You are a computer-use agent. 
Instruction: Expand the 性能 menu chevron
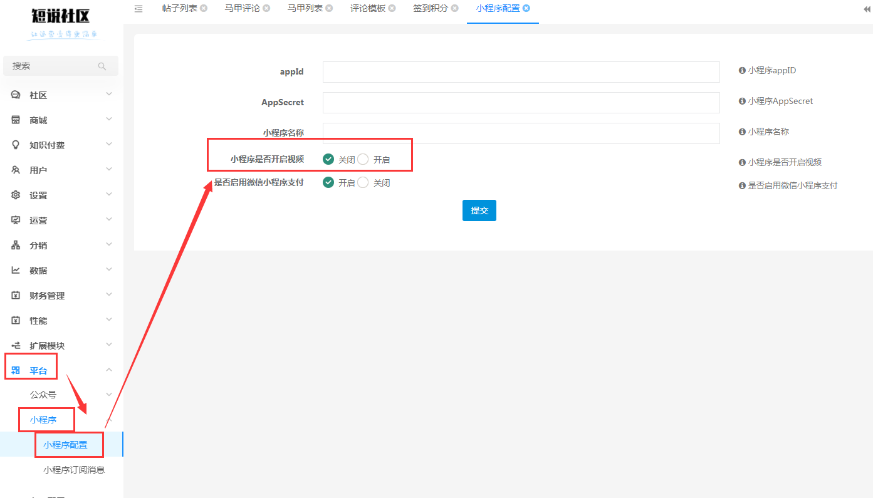[109, 319]
